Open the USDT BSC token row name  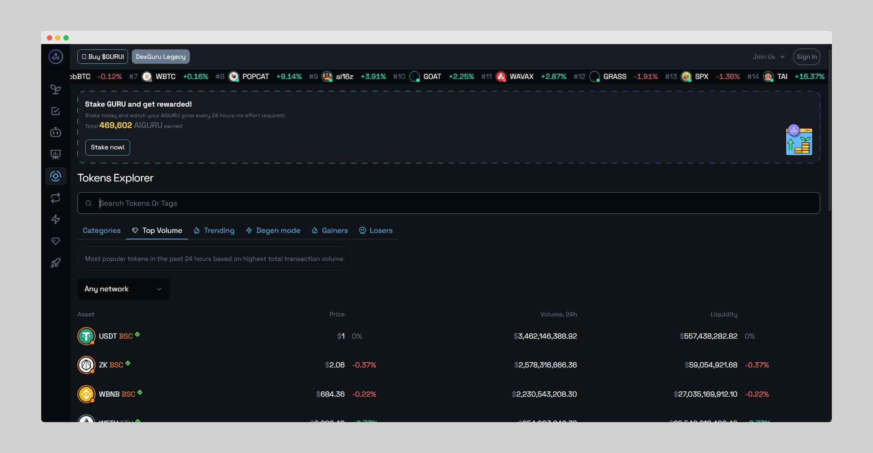coord(116,336)
